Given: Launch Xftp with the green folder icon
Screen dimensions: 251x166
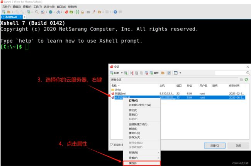Looking at the screenshot, I should coord(71,12).
